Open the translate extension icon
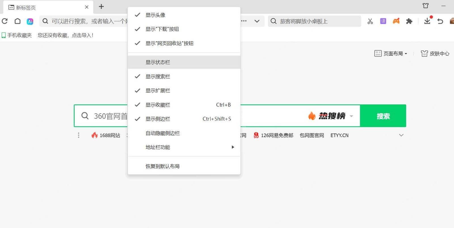Image resolution: width=454 pixels, height=228 pixels. point(383,21)
